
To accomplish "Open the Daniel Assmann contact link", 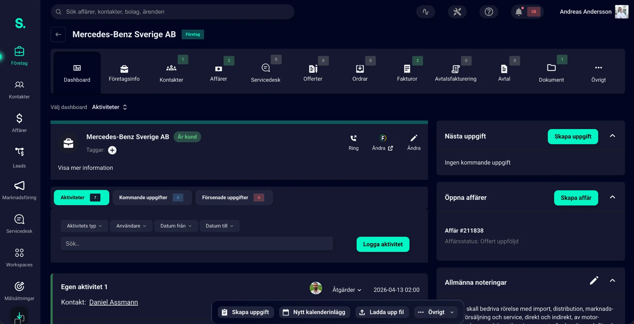I will (114, 302).
